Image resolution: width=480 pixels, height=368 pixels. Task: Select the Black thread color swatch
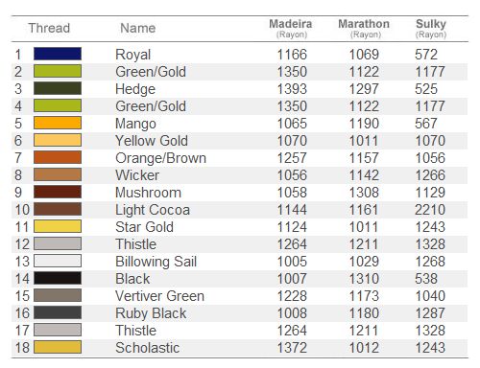[x=58, y=278]
